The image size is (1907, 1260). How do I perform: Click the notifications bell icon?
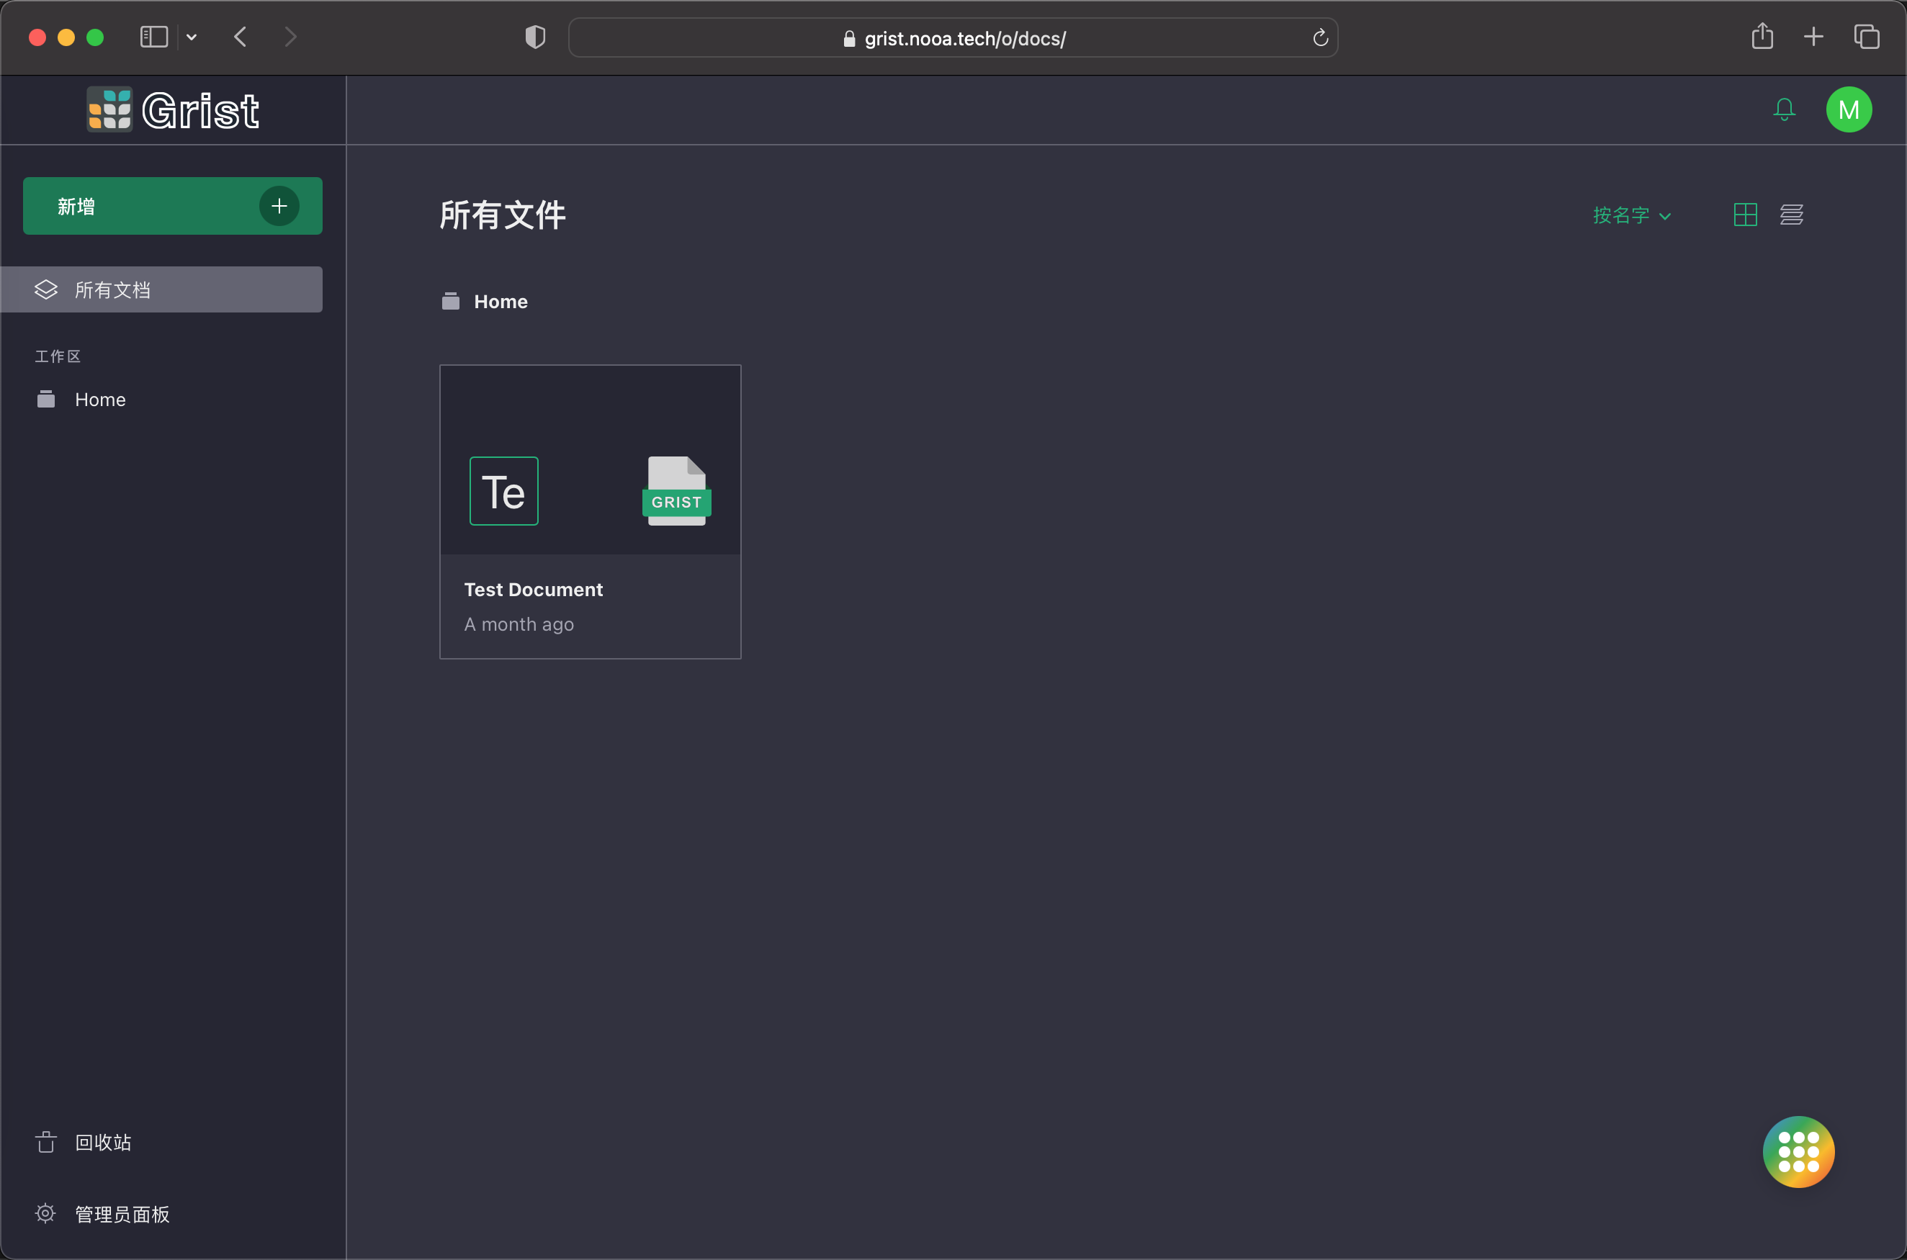point(1784,109)
